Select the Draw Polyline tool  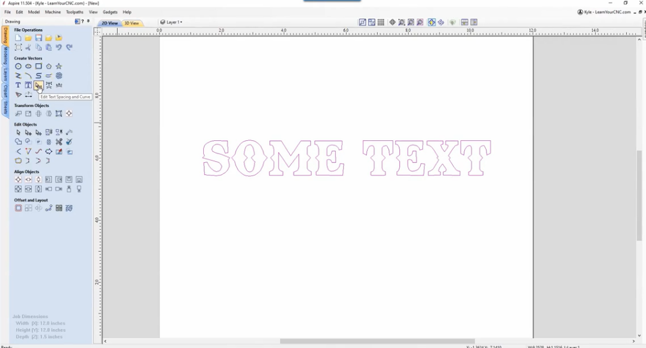point(18,76)
